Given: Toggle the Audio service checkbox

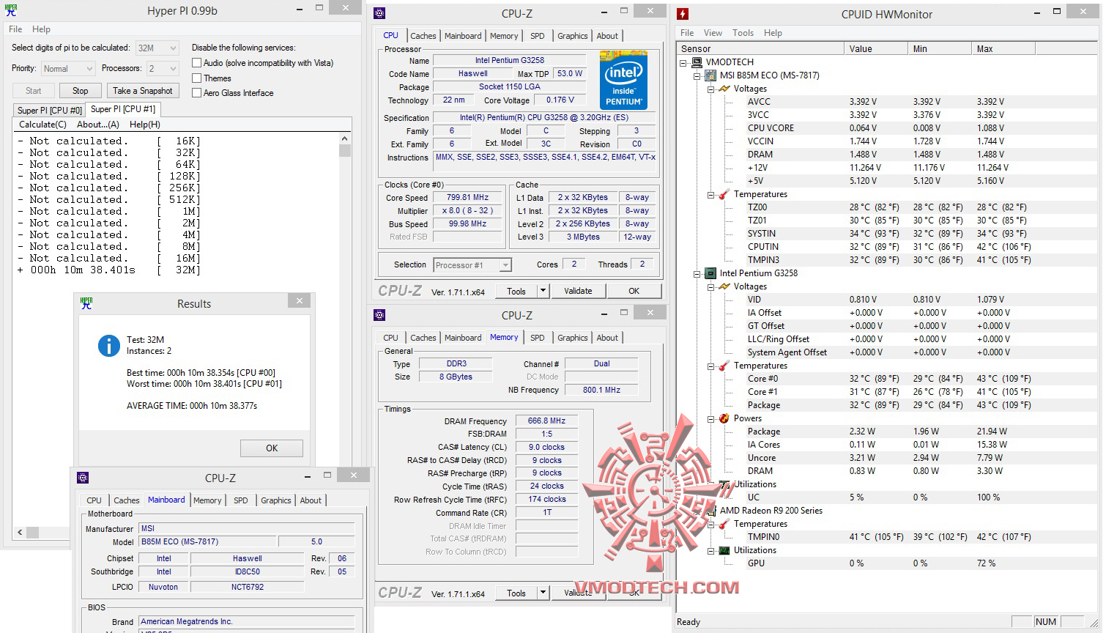Looking at the screenshot, I should click(196, 63).
